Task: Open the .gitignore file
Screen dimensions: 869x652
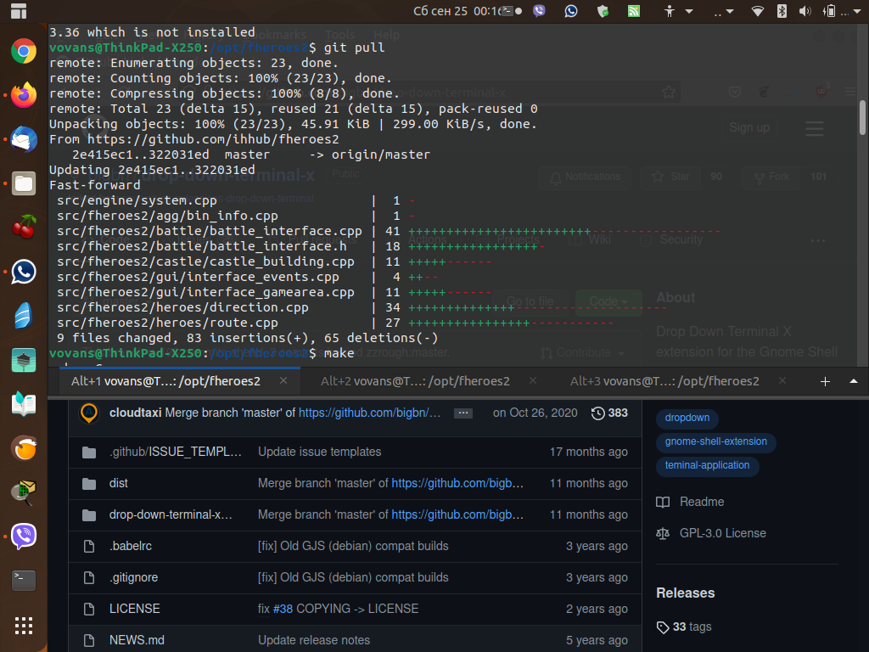Action: point(133,577)
